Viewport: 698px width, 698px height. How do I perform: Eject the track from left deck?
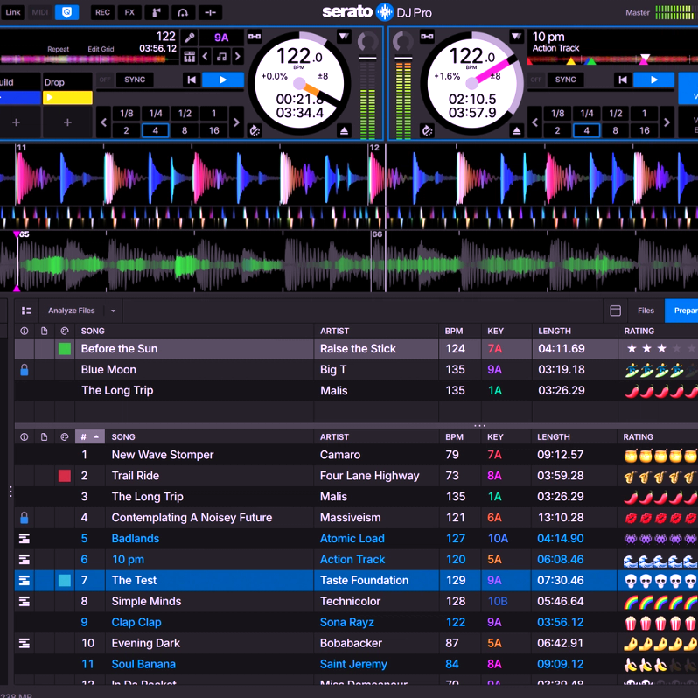[x=345, y=130]
